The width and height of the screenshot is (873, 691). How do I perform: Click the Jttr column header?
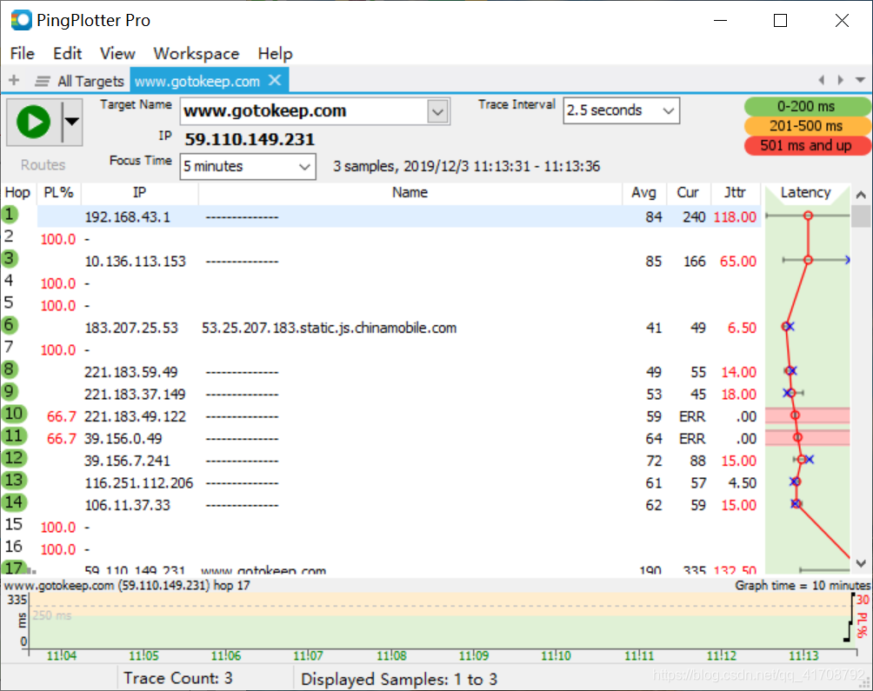[x=735, y=192]
